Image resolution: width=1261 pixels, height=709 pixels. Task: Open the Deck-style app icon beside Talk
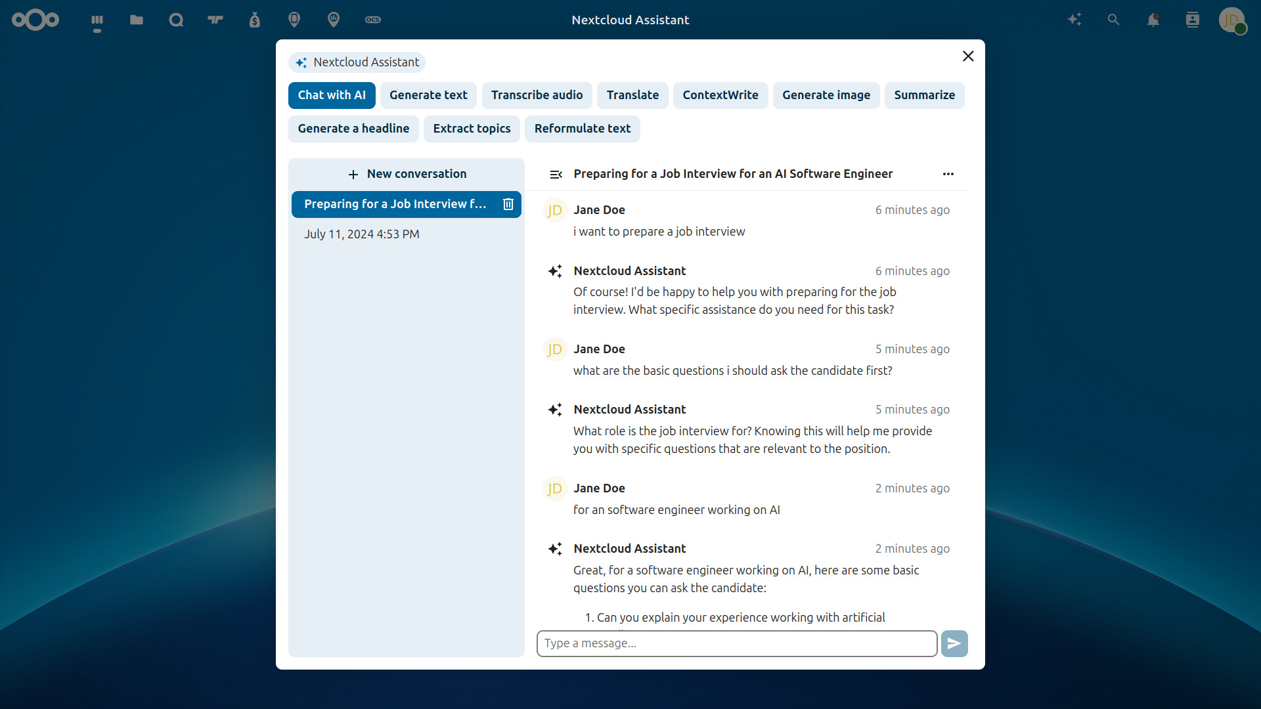(215, 20)
